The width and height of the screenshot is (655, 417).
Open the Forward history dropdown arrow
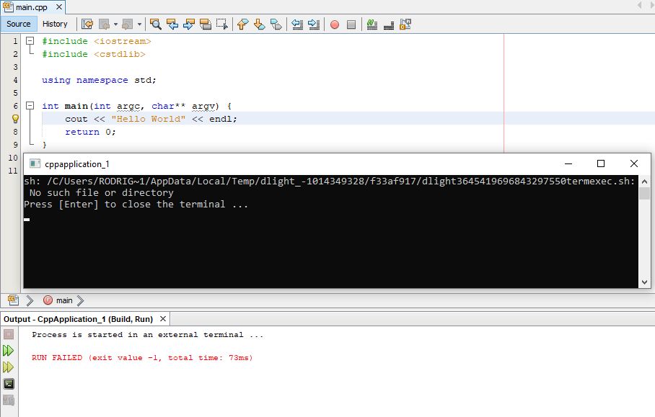[x=139, y=24]
